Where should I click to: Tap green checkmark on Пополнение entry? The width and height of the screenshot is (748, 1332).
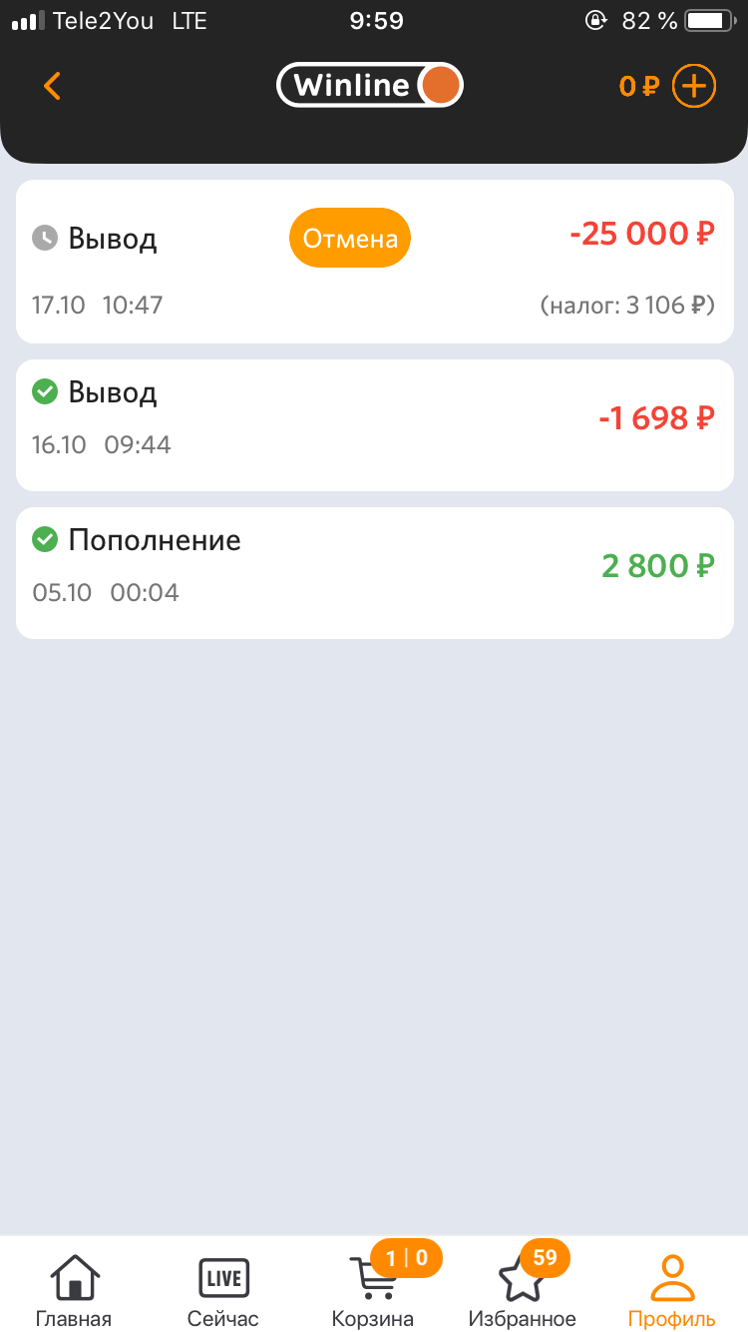(x=45, y=540)
